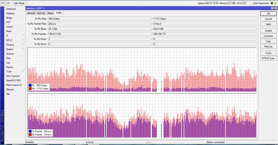This screenshot has height=145, width=278.
Task: Click the Copy button
Action: click(268, 41)
